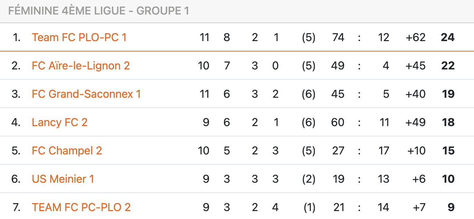474x219 pixels.
Task: Select the FC Grand-Saconnex 1 team link
Action: (86, 94)
